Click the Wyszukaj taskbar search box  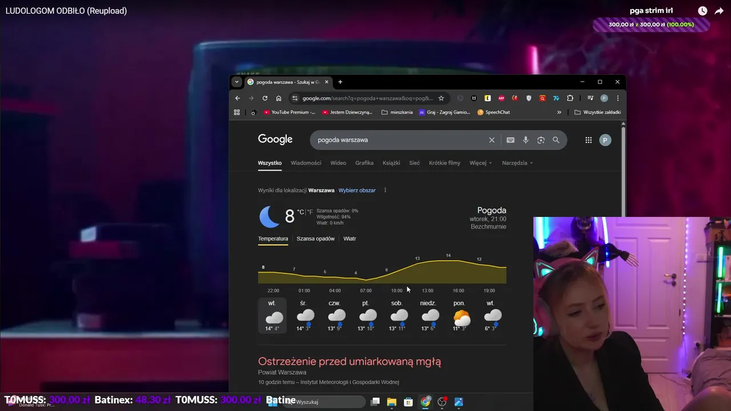[x=323, y=402]
